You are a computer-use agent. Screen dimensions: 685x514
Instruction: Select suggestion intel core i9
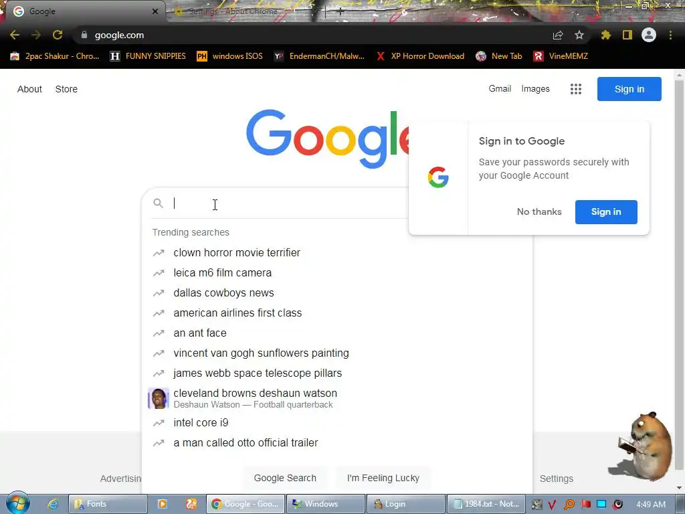tap(337, 423)
